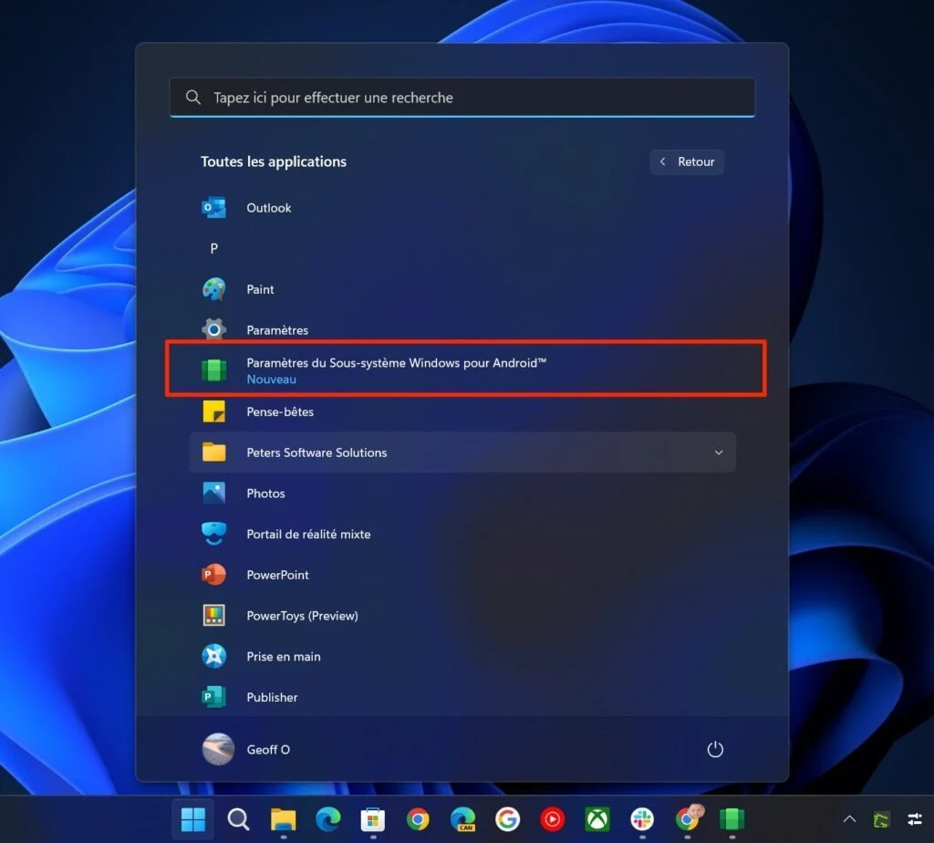934x843 pixels.
Task: Click the Photos entry label
Action: pos(265,494)
